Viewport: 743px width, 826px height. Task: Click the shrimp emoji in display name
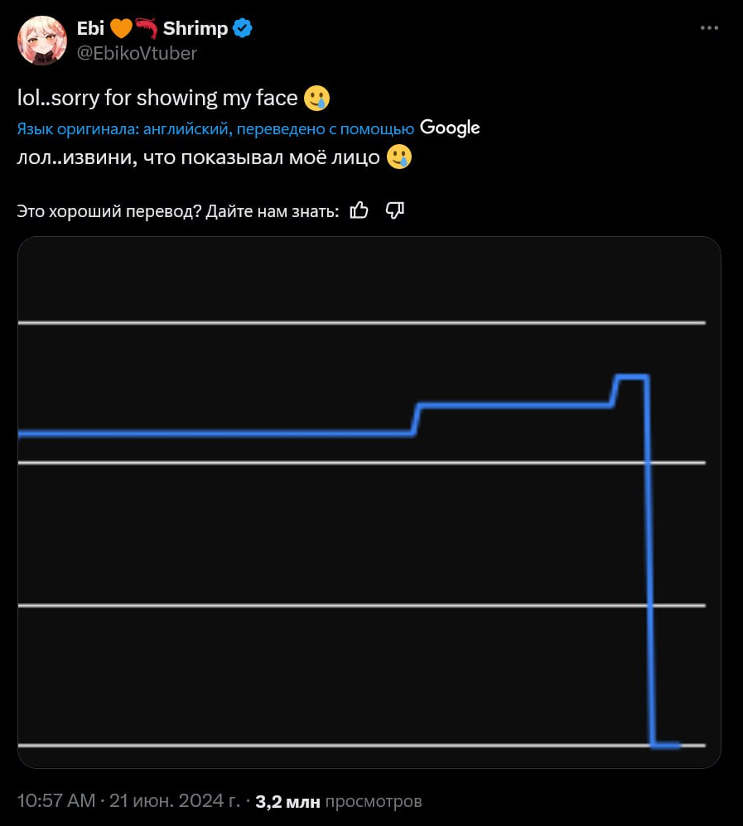tap(147, 28)
